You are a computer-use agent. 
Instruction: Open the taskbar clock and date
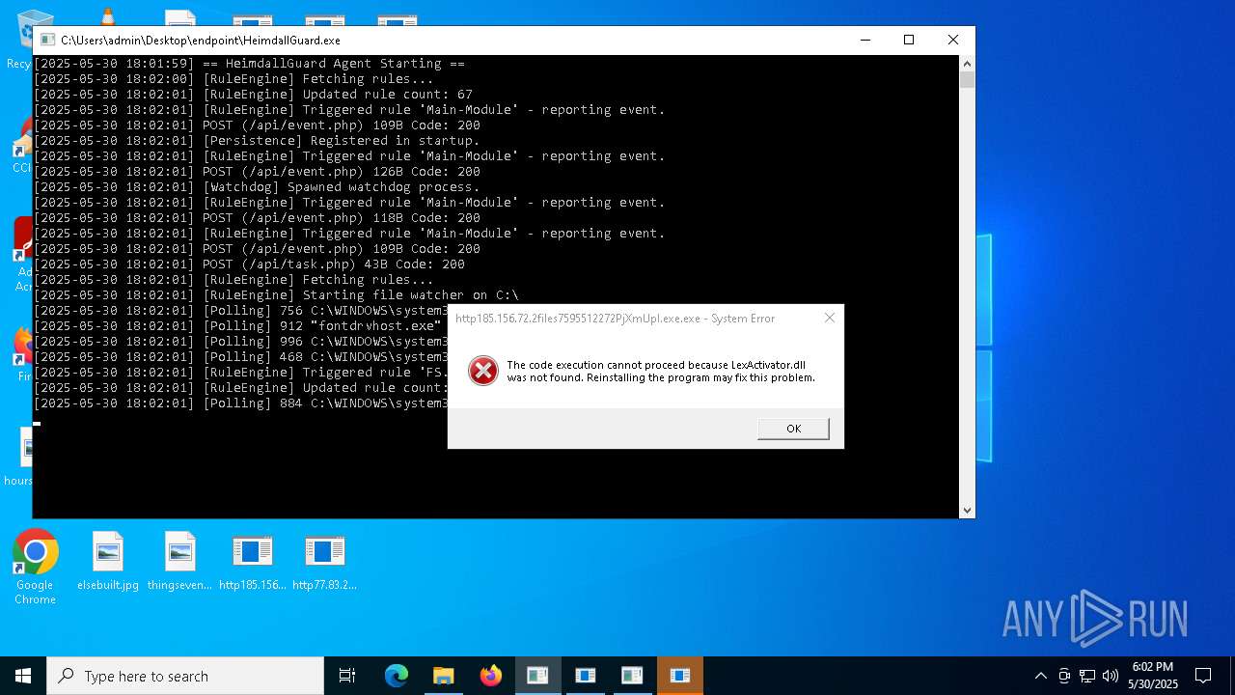(1153, 676)
